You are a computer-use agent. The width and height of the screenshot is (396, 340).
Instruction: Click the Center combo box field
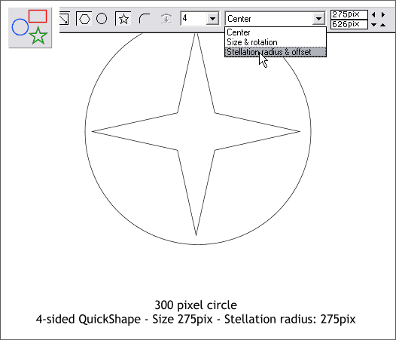pos(275,19)
